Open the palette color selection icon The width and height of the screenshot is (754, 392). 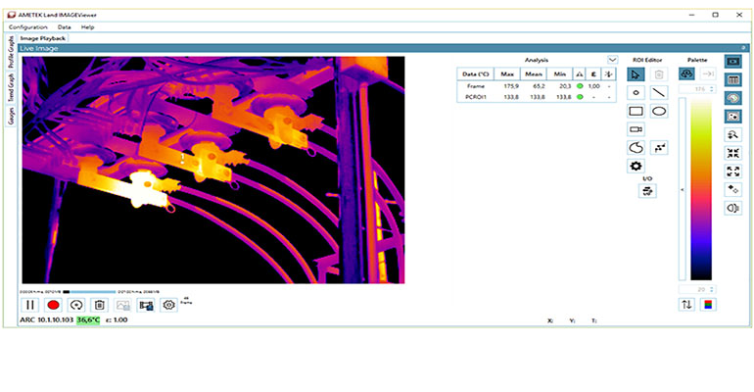[x=708, y=305]
